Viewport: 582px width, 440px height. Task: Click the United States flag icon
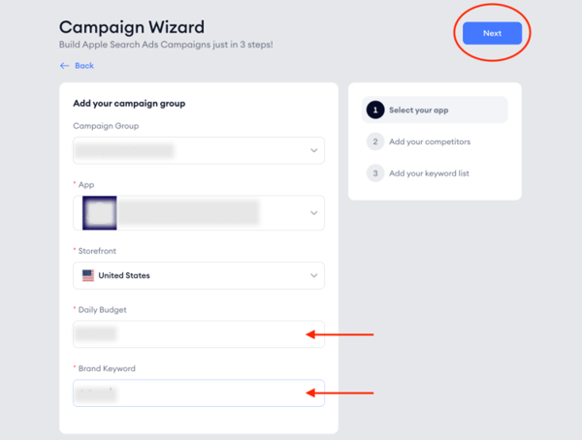tap(88, 275)
